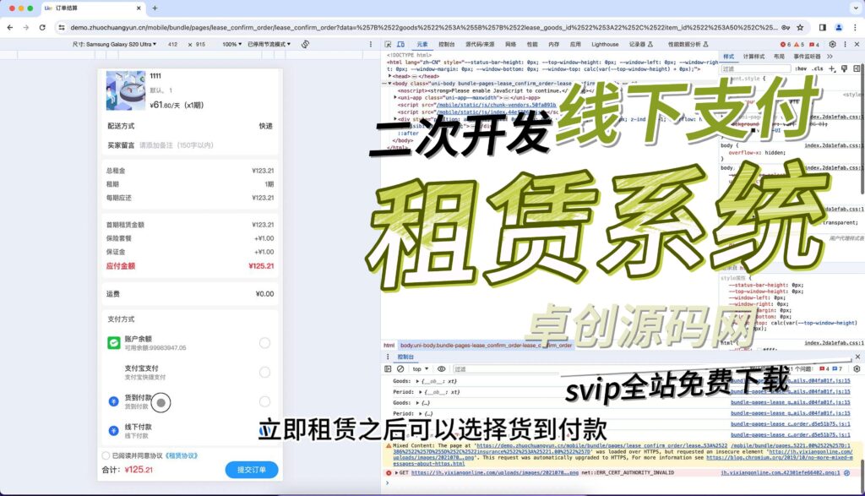Open the Chrome profile avatar

point(839,27)
